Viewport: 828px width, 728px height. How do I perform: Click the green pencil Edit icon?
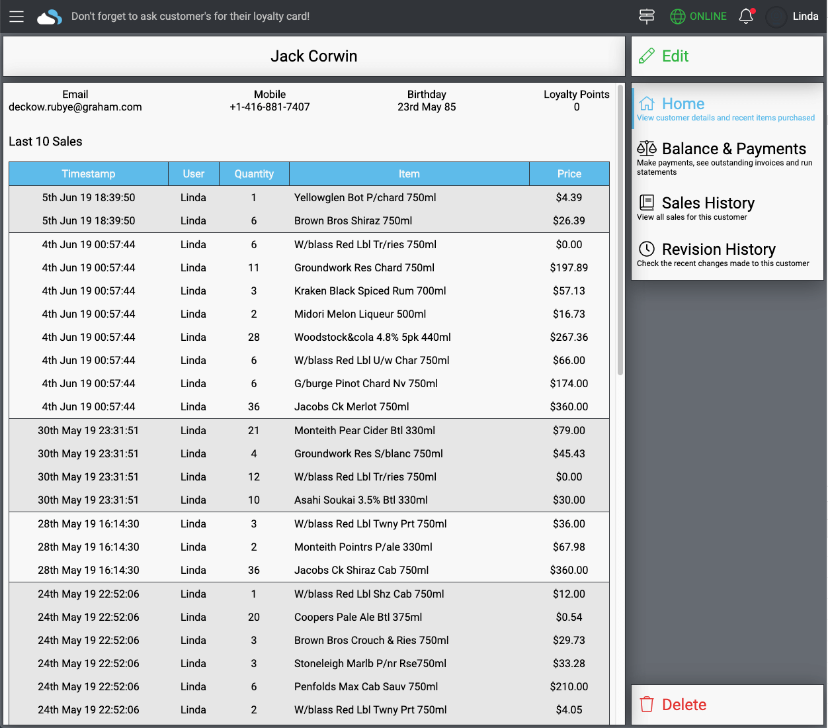coord(647,56)
